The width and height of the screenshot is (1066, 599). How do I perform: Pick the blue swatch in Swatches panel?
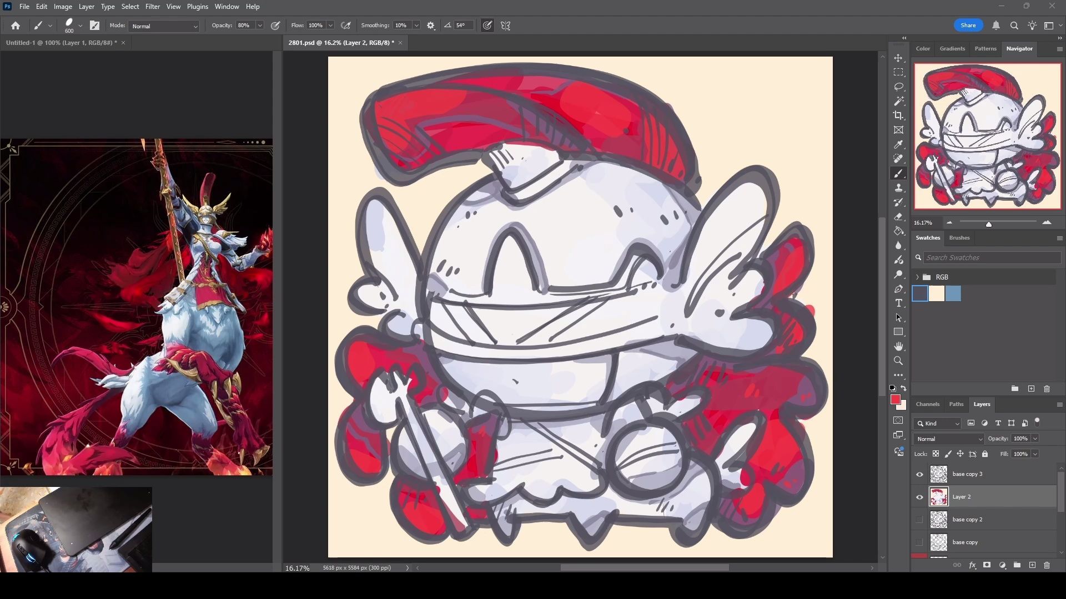[x=953, y=294]
